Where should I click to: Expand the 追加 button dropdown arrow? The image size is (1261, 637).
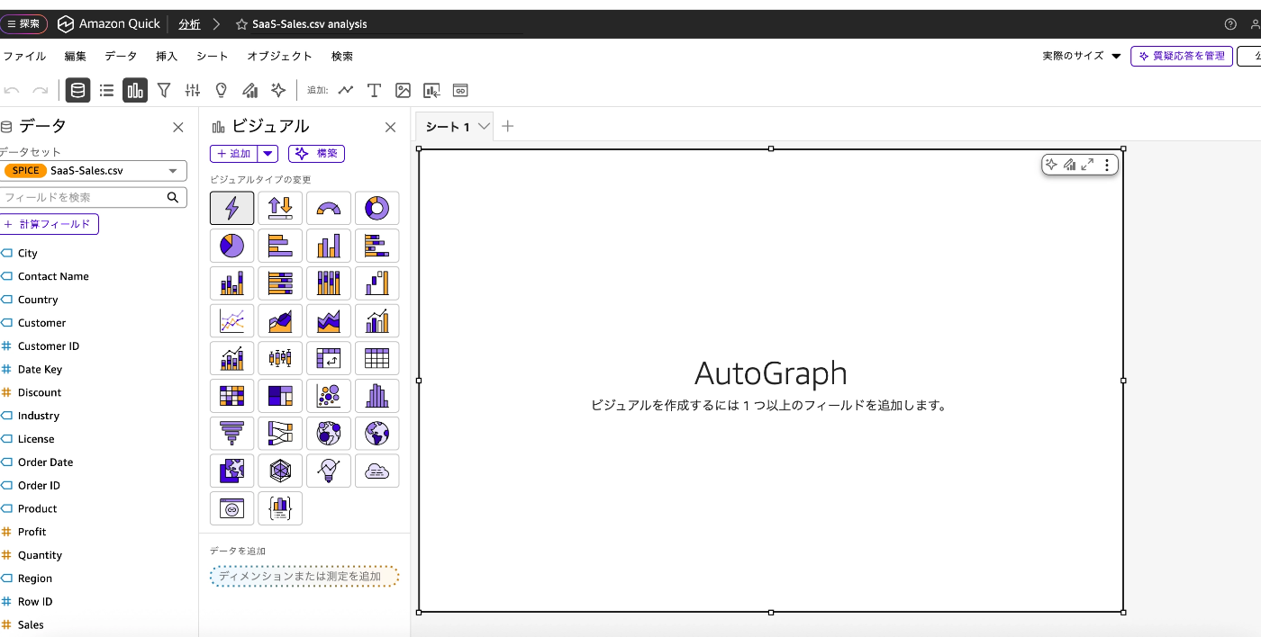coord(268,154)
